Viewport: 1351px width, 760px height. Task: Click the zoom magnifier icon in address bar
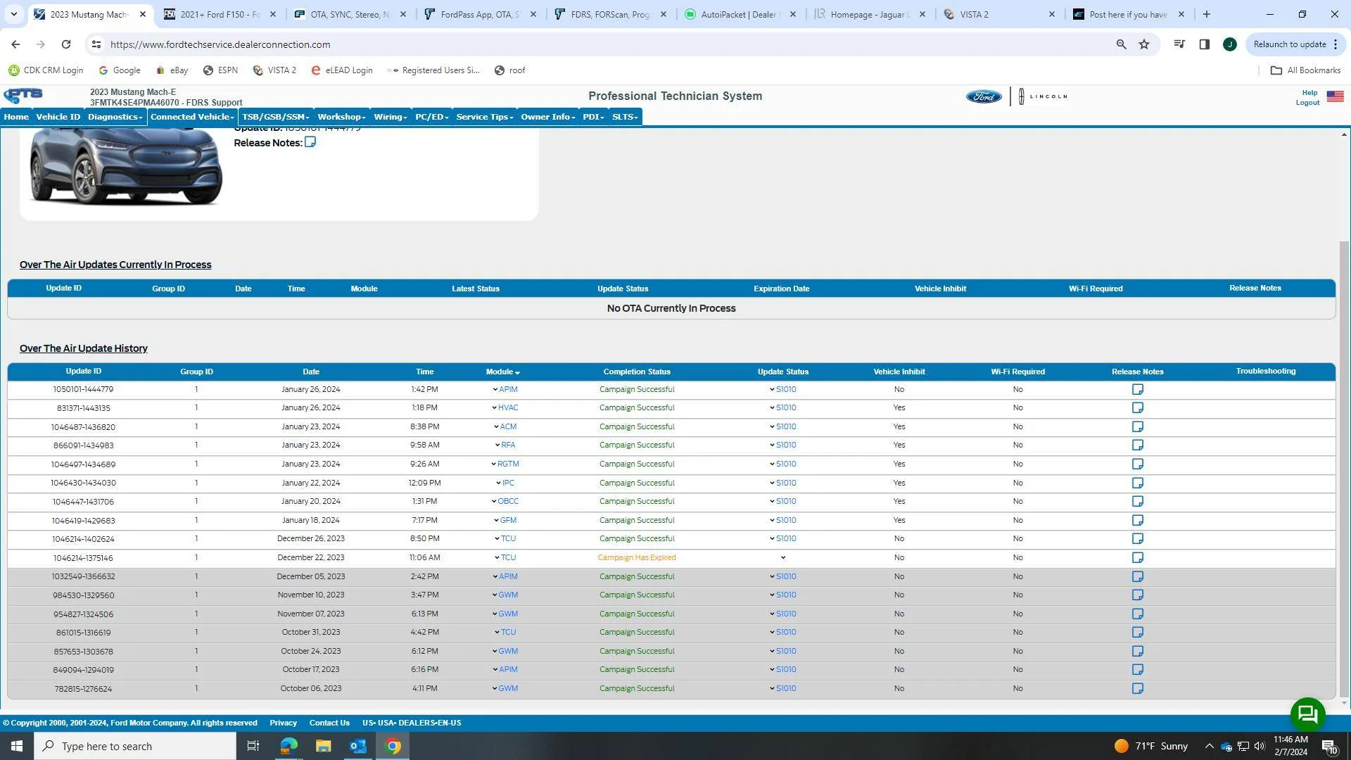[1121, 44]
